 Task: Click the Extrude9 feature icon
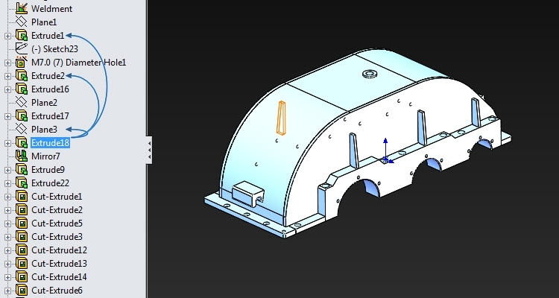click(22, 170)
